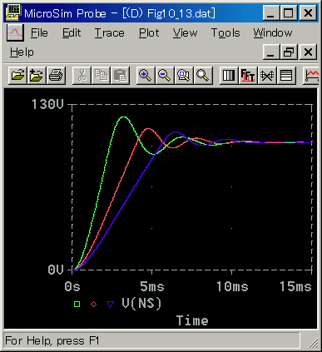Screen dimensions: 322x352
Task: Click the Open file toolbar icon
Action: 18,75
